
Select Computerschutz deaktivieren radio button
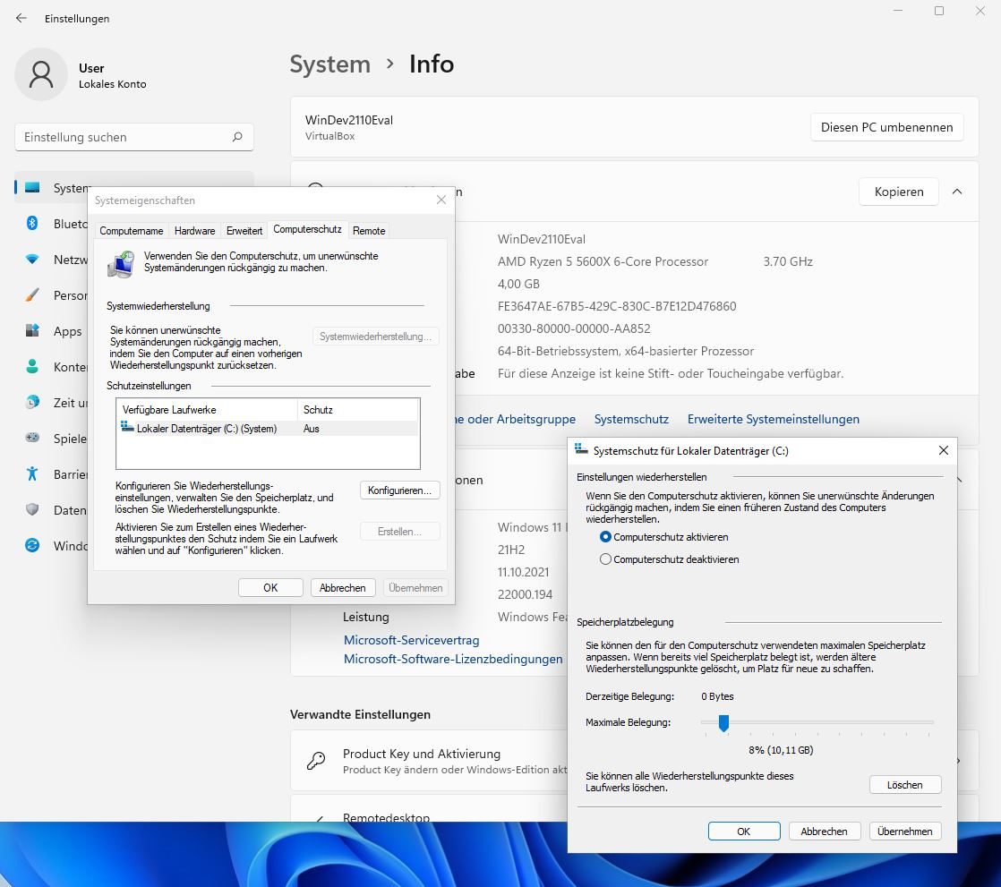[x=606, y=559]
